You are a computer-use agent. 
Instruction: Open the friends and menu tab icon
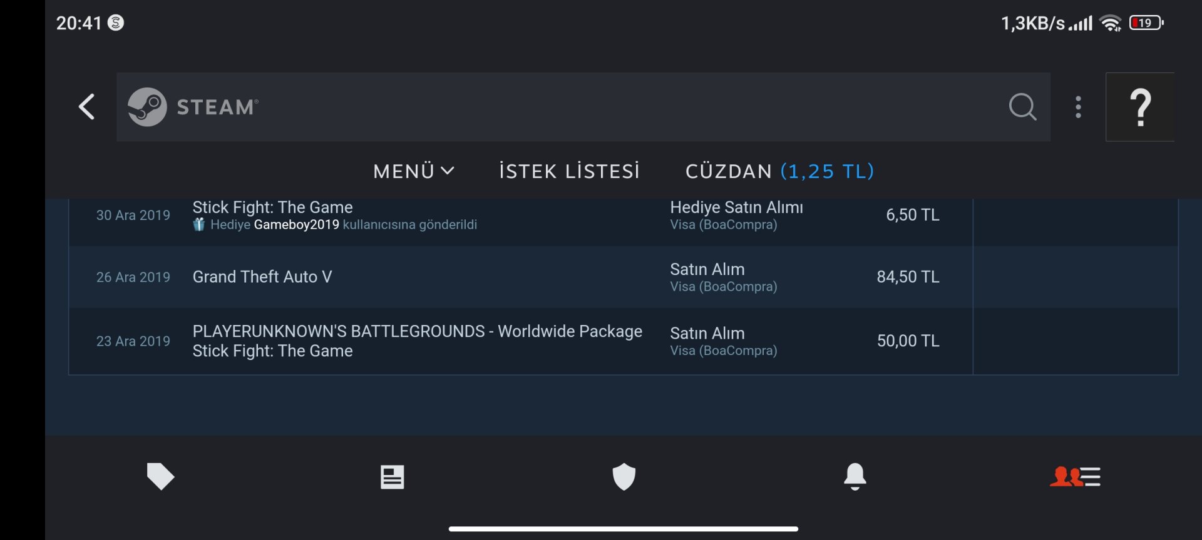click(x=1075, y=477)
